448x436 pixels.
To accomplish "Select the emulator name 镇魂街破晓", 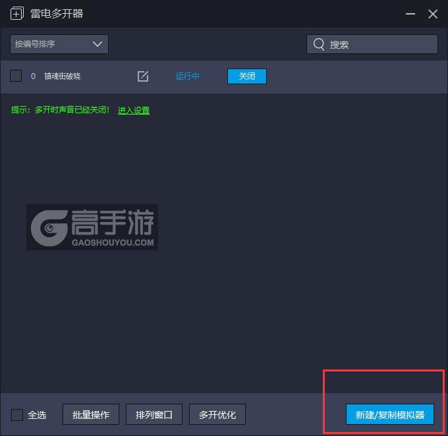I will tap(63, 76).
